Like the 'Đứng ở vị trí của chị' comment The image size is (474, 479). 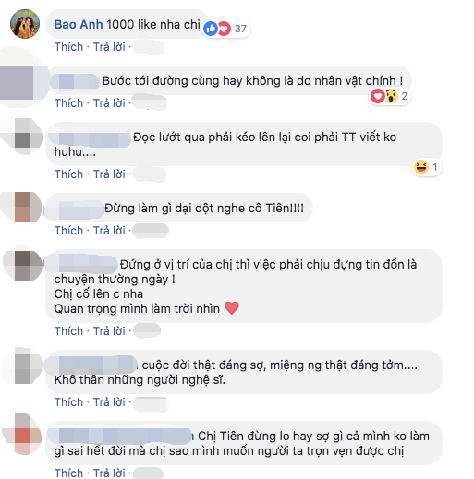(x=68, y=331)
